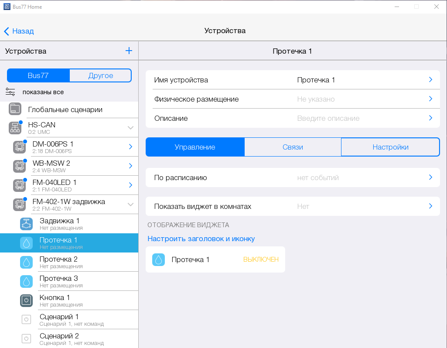Image resolution: width=447 pixels, height=348 pixels.
Task: Click the filter sliders icon
Action: pos(10,92)
